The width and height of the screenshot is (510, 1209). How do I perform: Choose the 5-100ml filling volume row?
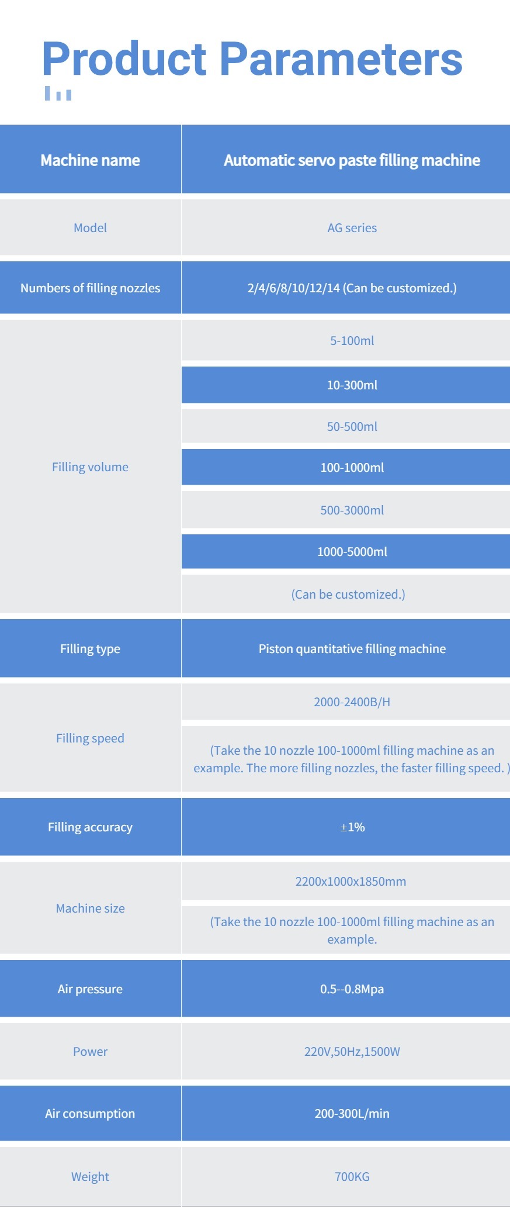[x=346, y=340]
